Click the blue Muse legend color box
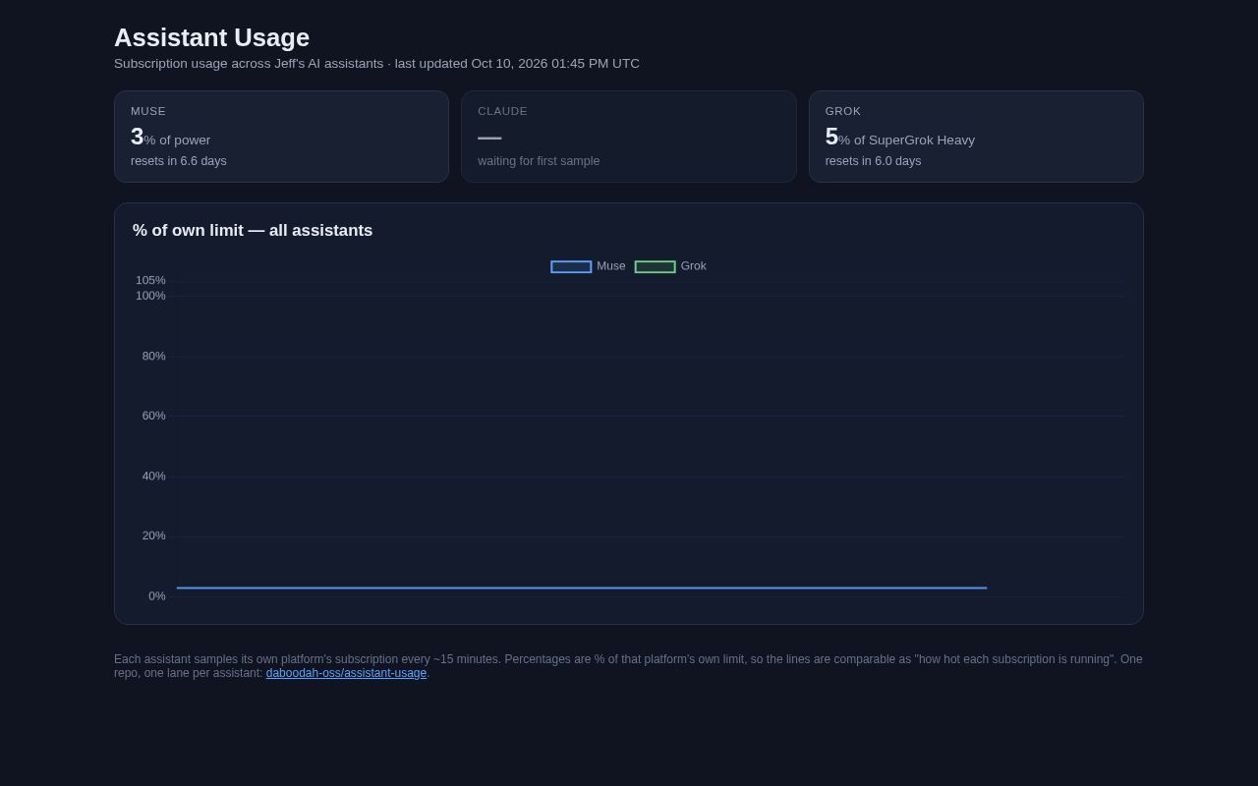1258x786 pixels. (571, 266)
